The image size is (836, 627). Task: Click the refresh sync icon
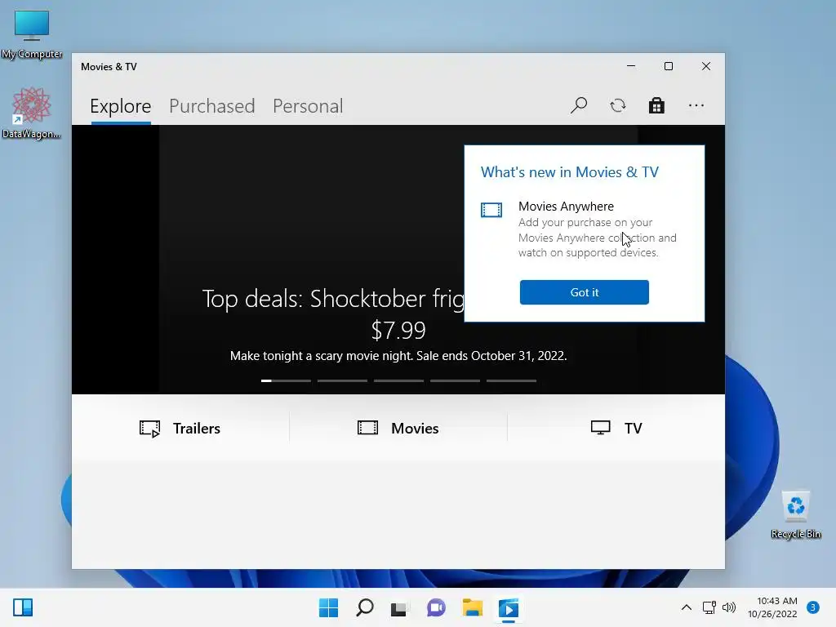(x=618, y=105)
